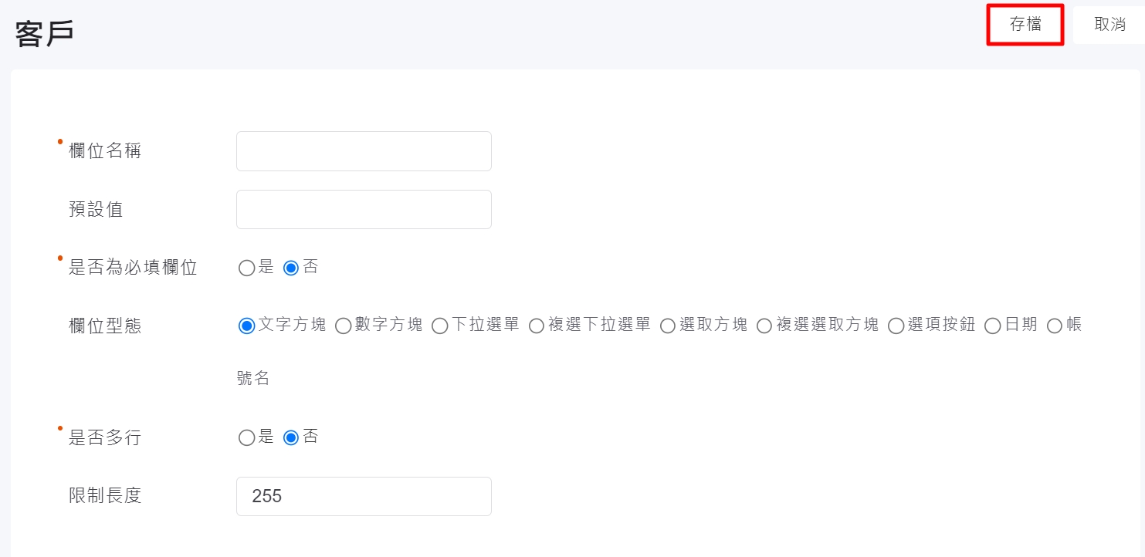This screenshot has height=557, width=1145.
Task: Choose 文字方塊 as the 欄位型態
Action: tap(247, 326)
